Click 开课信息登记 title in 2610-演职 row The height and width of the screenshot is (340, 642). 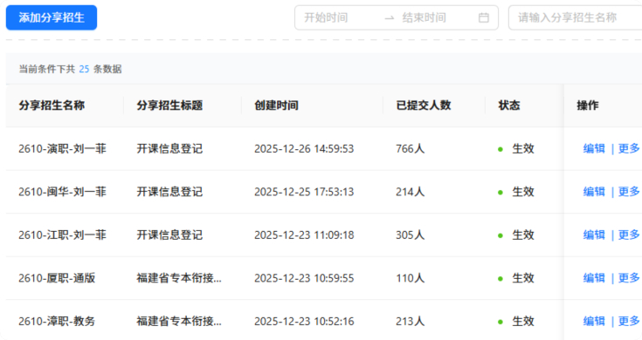point(169,148)
